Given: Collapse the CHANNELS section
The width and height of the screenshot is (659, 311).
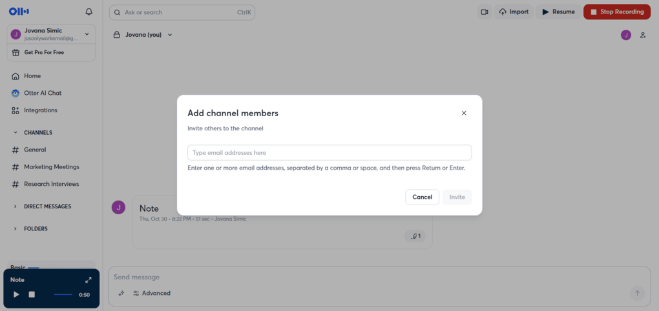Looking at the screenshot, I should 16,133.
